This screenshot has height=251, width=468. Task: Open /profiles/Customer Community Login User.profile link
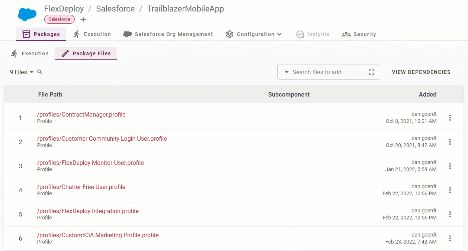point(102,138)
